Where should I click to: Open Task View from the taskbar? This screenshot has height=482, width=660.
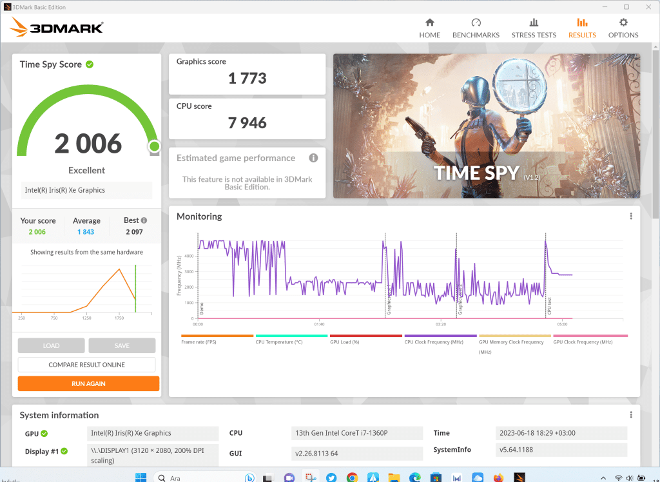[x=267, y=477]
